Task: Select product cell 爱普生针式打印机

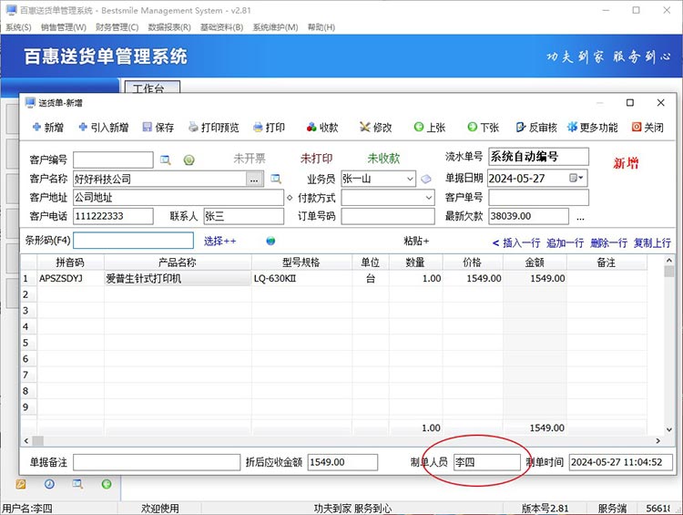Action: click(178, 278)
